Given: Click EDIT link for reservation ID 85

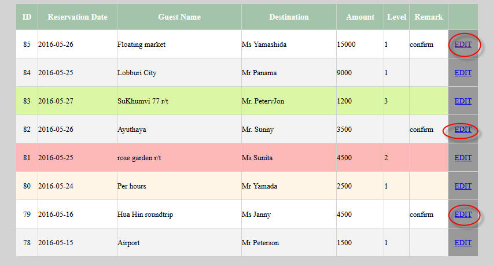Looking at the screenshot, I should tap(463, 45).
